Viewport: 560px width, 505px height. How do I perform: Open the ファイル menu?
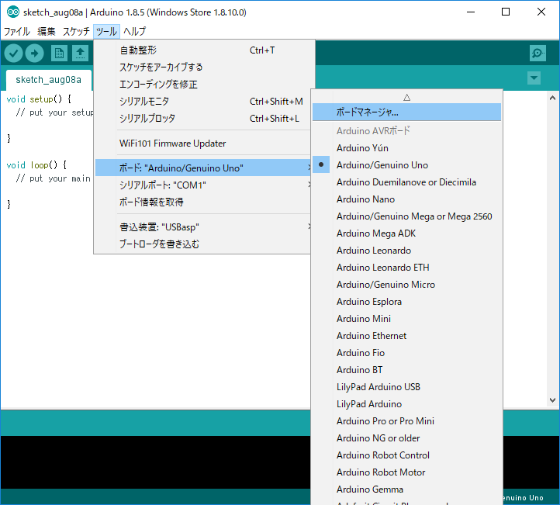click(x=17, y=32)
